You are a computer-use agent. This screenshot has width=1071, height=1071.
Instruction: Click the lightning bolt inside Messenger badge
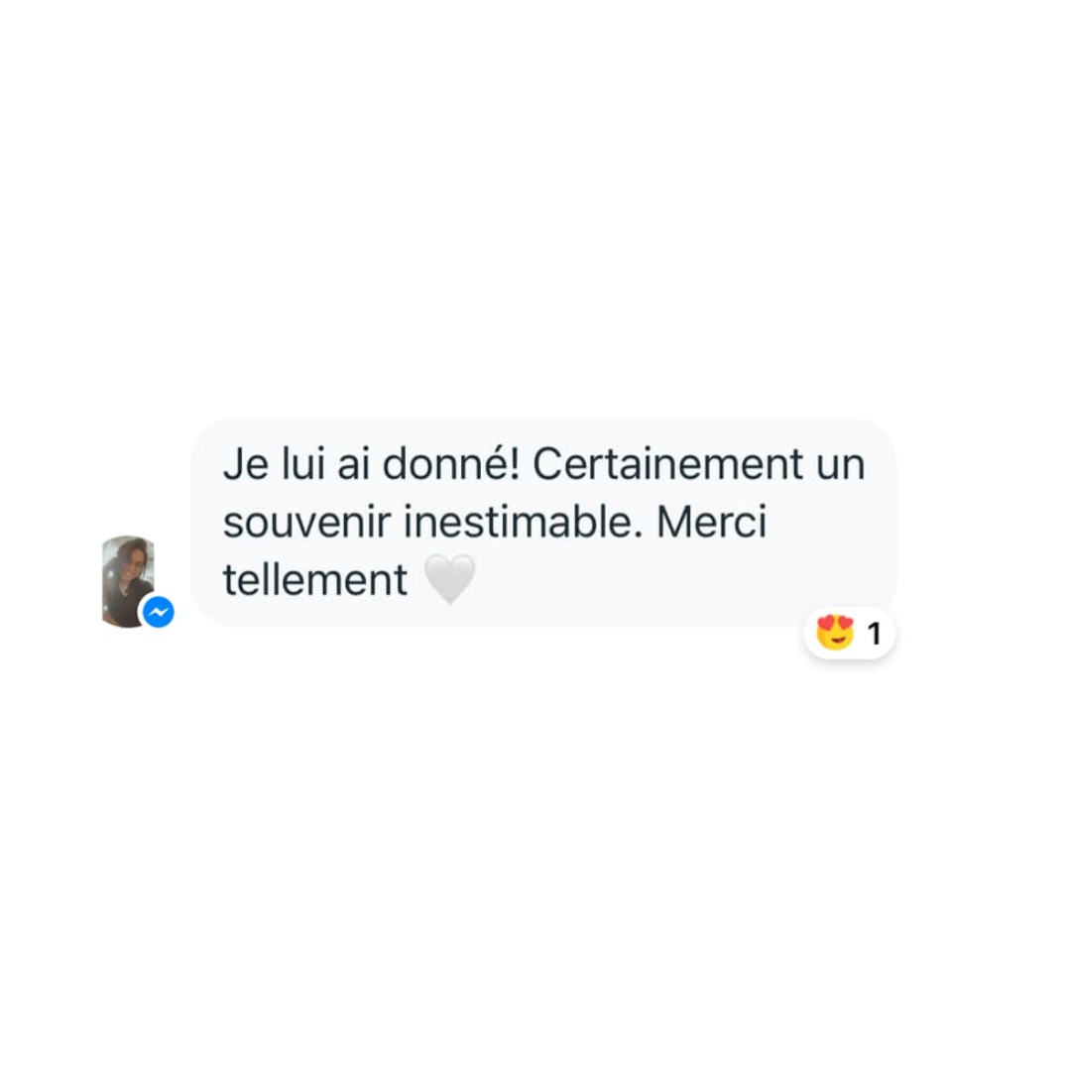(x=159, y=611)
